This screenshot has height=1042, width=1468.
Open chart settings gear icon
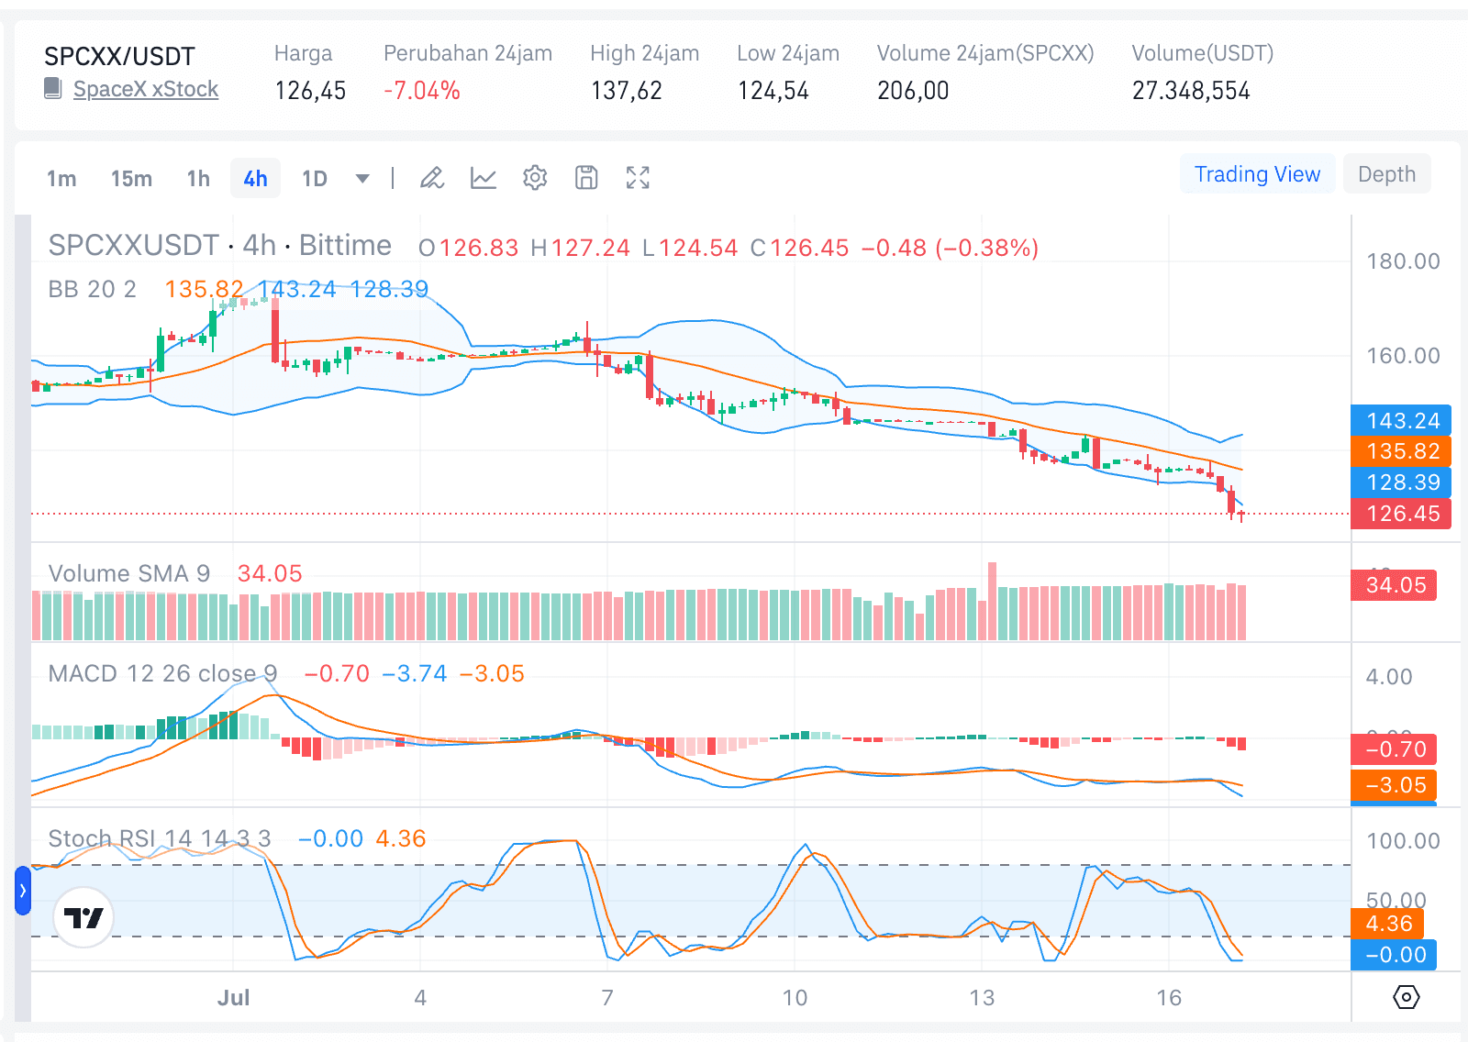pos(535,178)
